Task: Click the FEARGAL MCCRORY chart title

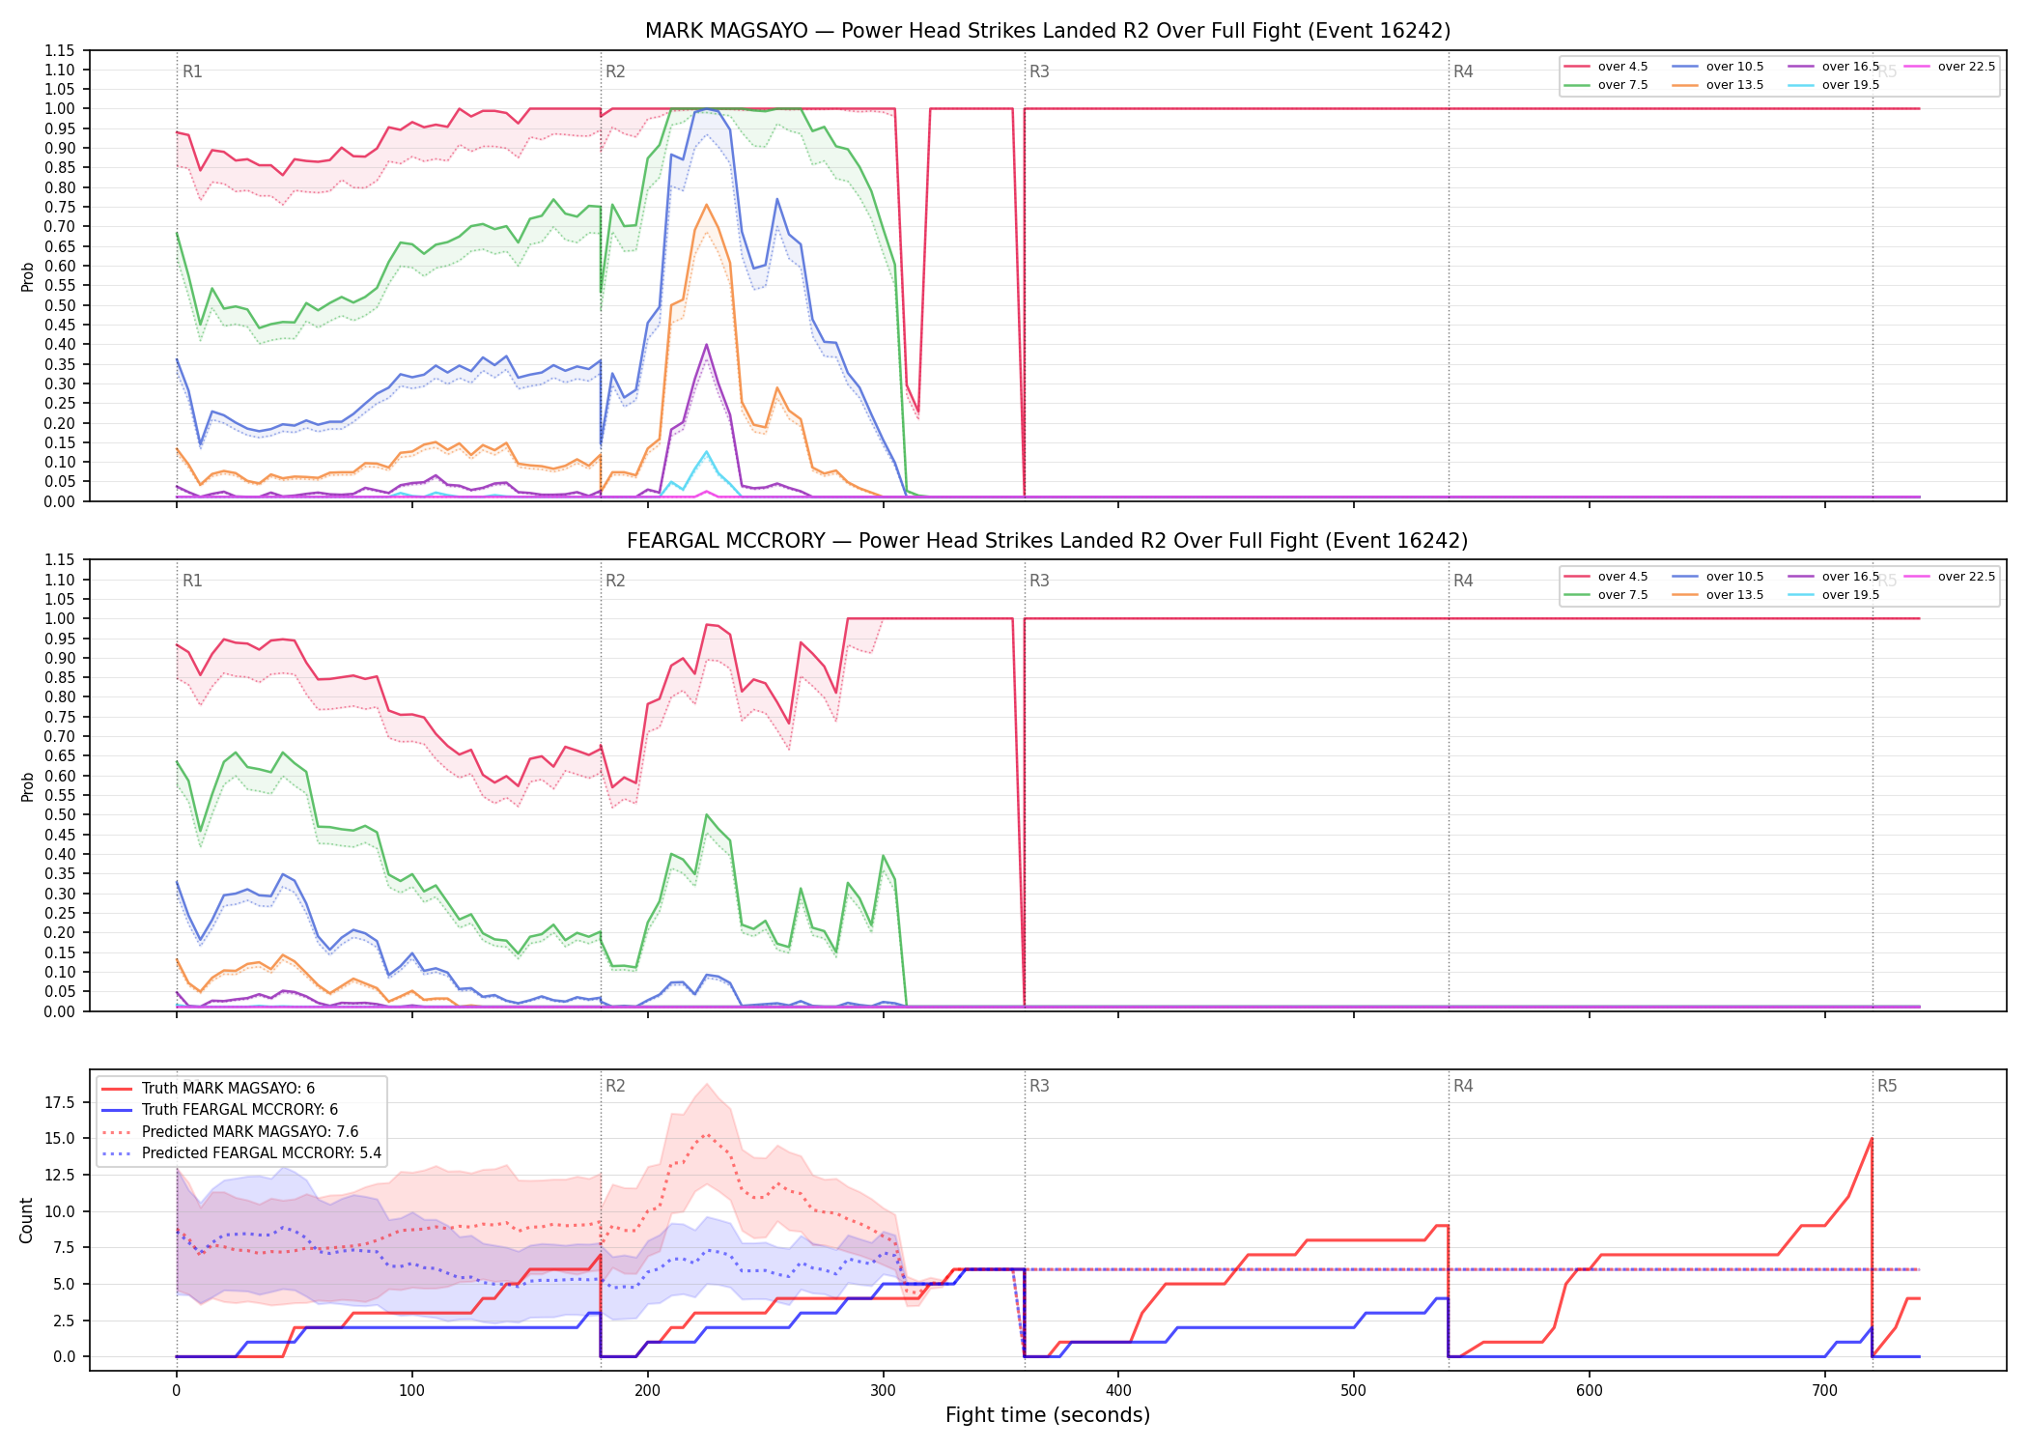Action: click(1048, 541)
